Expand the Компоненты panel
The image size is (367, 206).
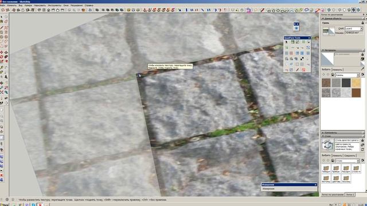tap(343, 133)
